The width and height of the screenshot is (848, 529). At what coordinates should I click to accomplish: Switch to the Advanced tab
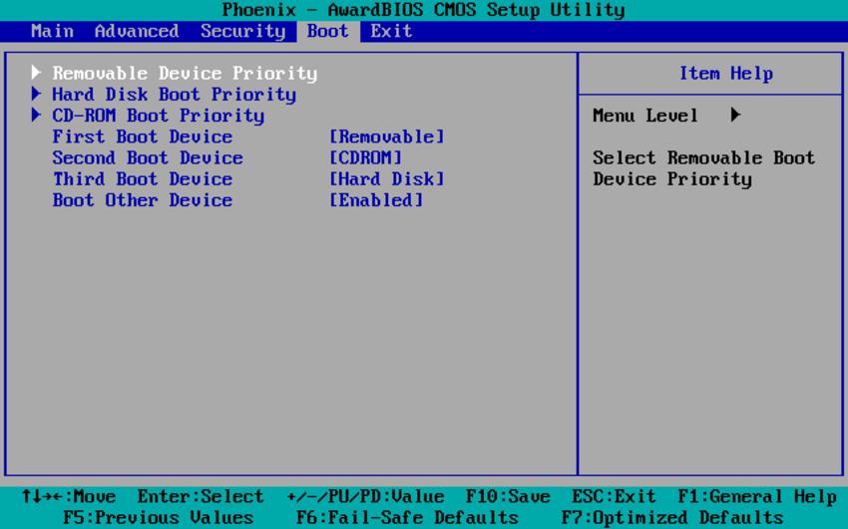tap(137, 31)
